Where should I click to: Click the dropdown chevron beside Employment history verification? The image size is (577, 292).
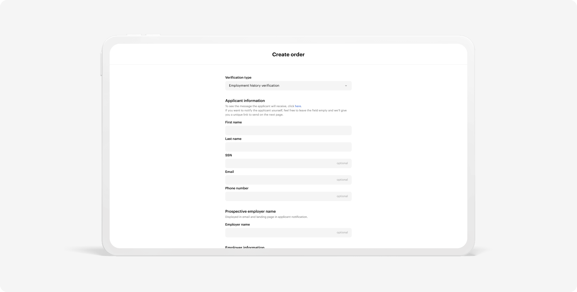(x=346, y=86)
